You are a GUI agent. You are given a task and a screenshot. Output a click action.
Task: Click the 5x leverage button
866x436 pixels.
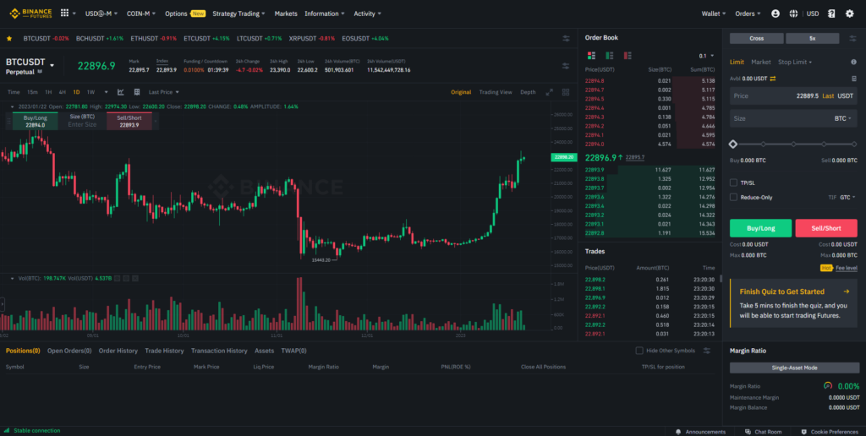tap(813, 38)
